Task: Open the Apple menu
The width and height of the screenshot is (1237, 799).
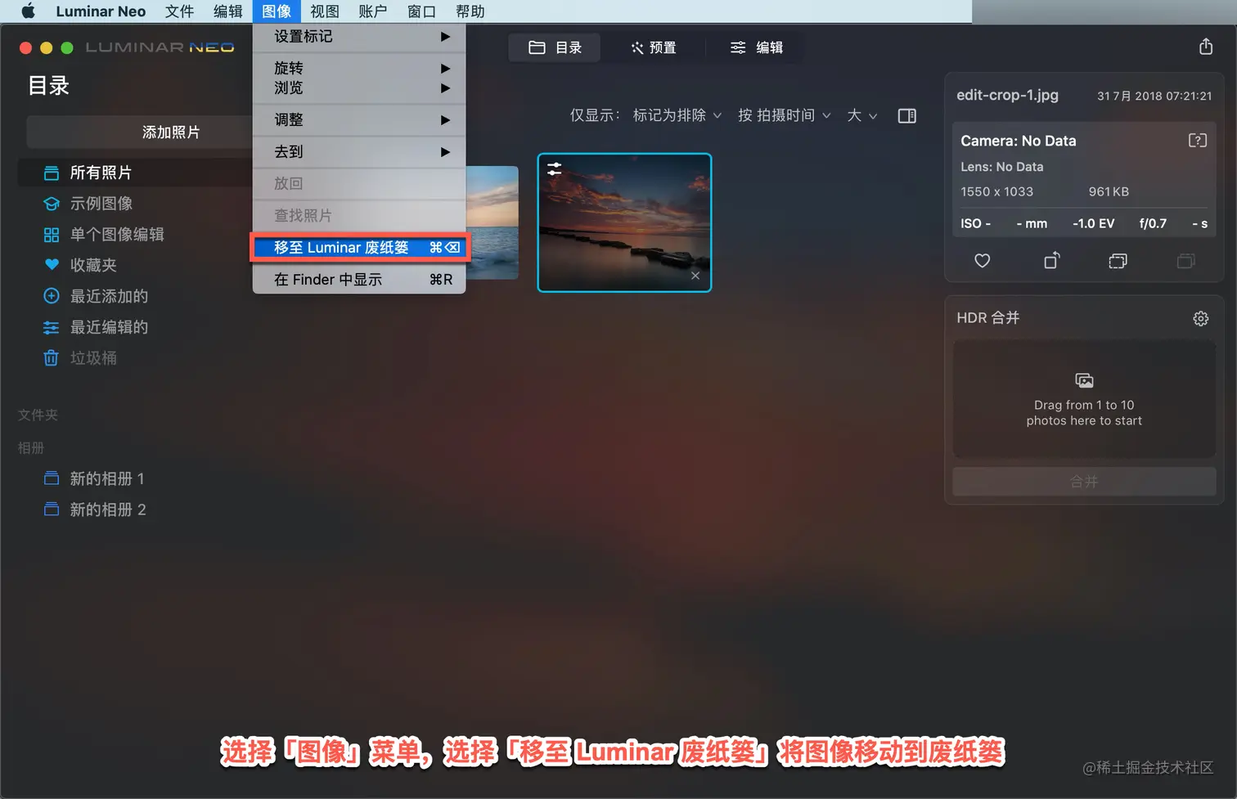Action: [x=28, y=11]
